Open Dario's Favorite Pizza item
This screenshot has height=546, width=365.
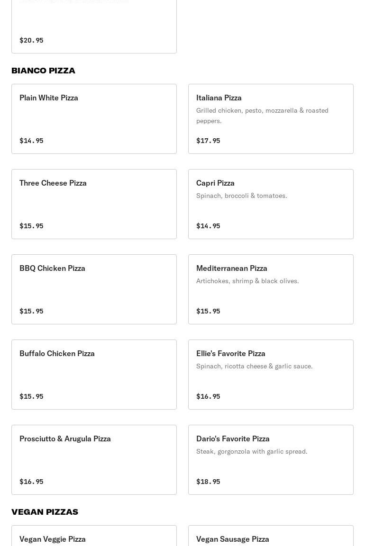coord(271,459)
